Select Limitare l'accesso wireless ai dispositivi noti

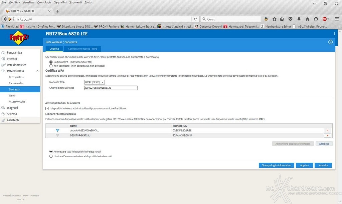(51, 156)
